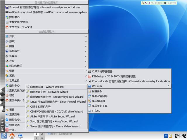This screenshot has width=187, height=140.
Task: Click the Konqueror icon in panel
Action: point(20,136)
